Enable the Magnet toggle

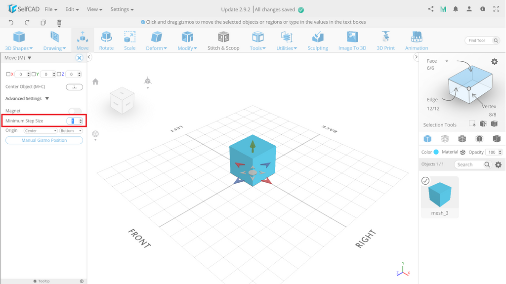[75, 111]
